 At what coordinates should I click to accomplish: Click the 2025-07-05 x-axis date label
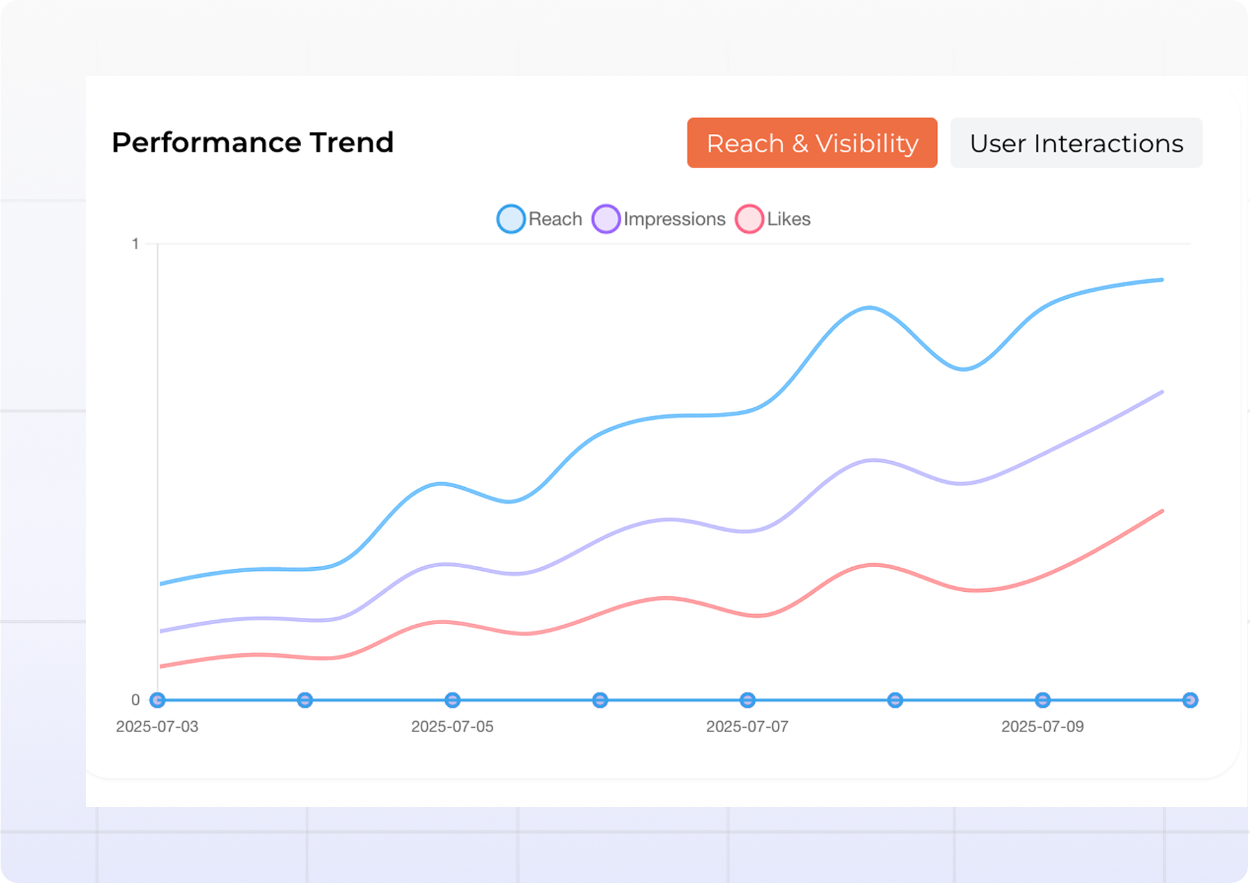click(x=452, y=727)
